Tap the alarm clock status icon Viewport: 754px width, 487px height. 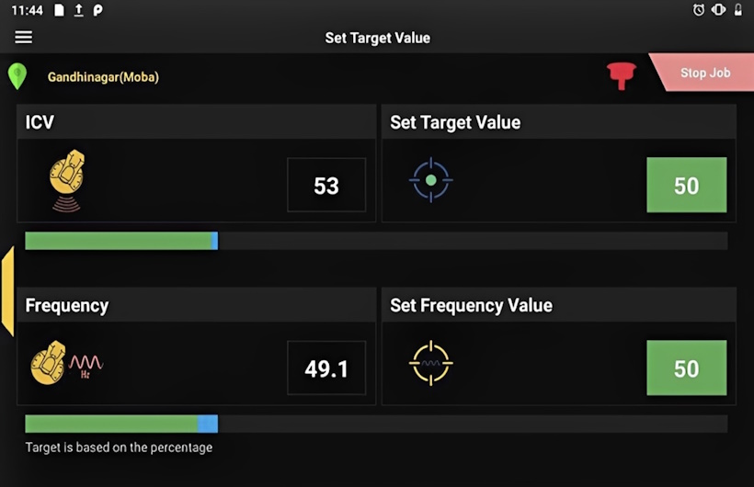point(699,10)
